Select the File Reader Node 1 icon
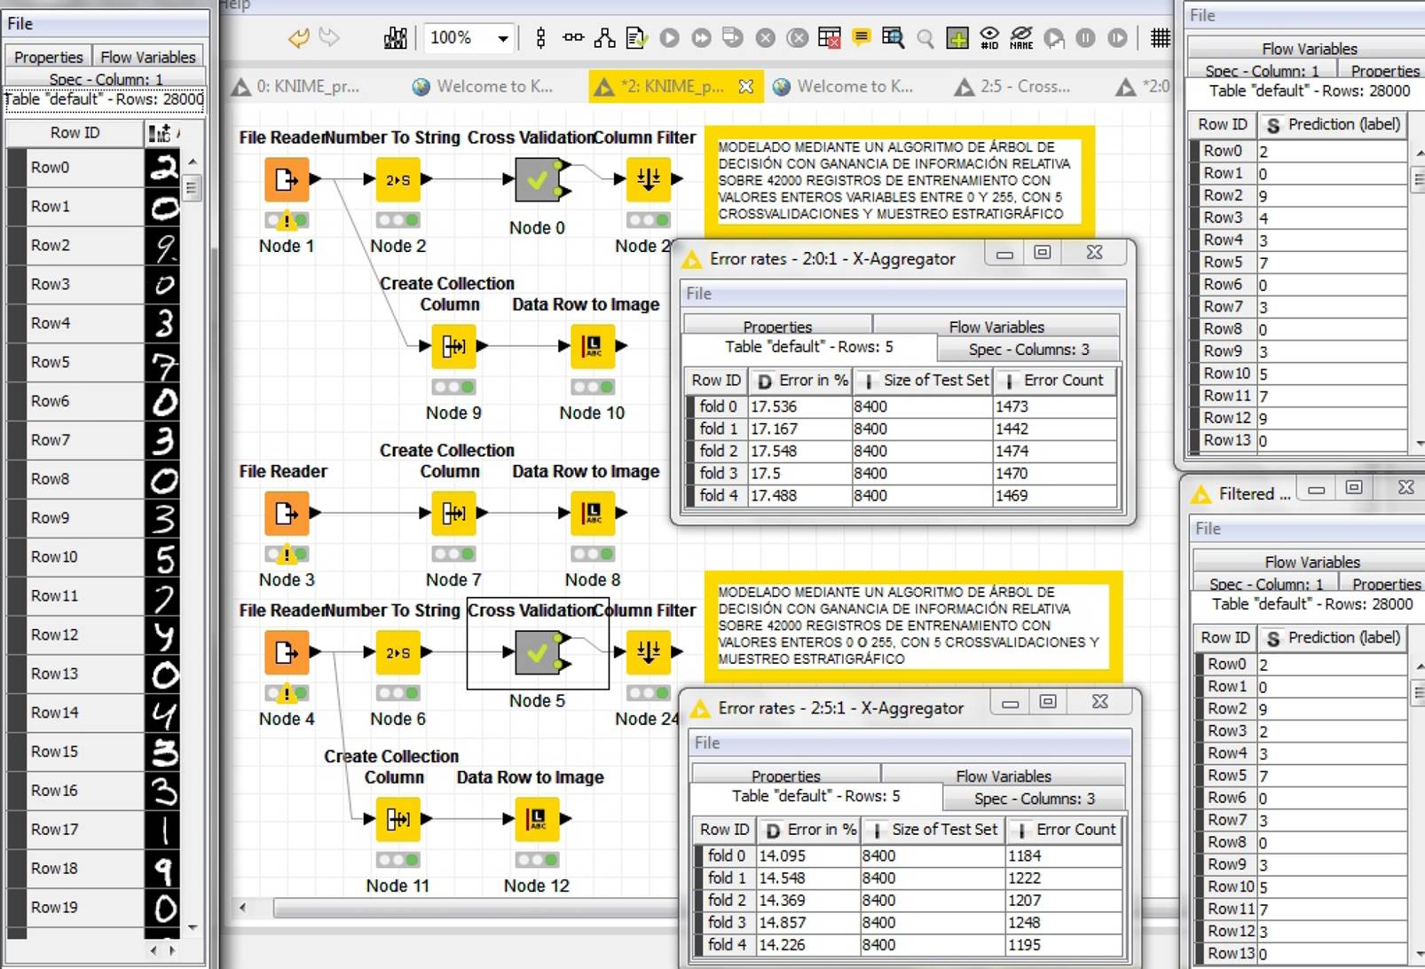The height and width of the screenshot is (969, 1425). tap(287, 180)
